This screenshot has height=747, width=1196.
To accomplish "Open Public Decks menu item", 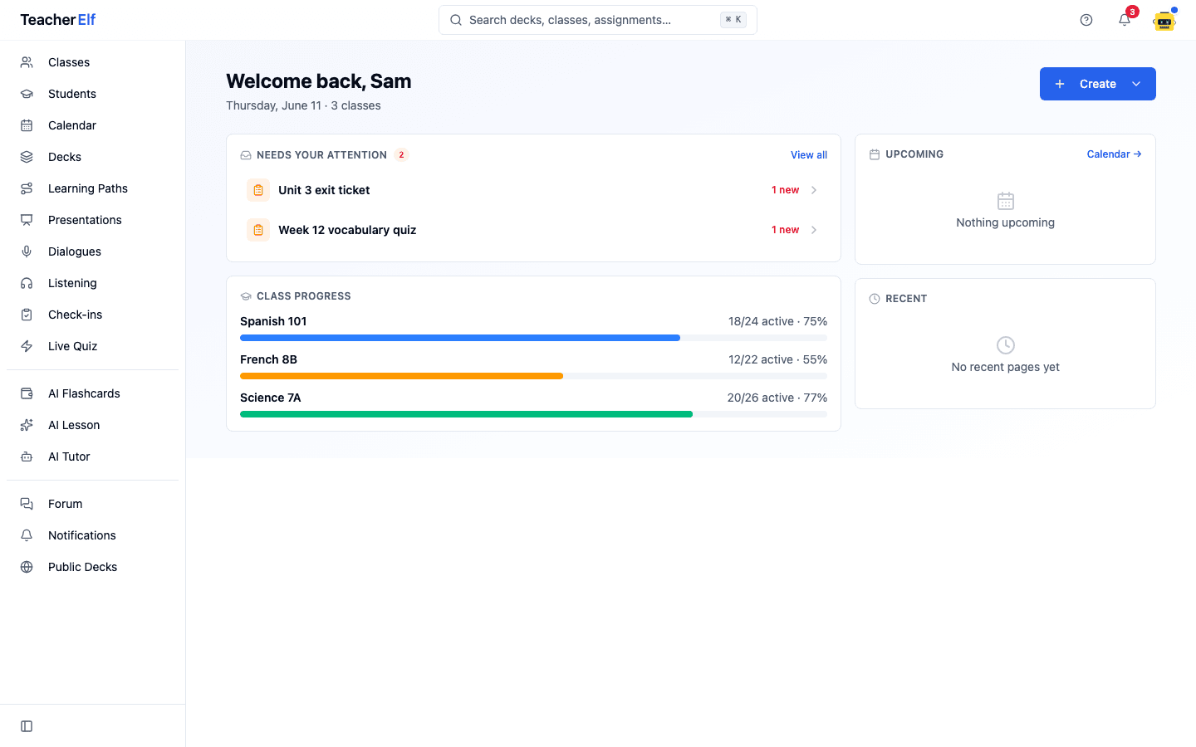I will click(x=93, y=567).
